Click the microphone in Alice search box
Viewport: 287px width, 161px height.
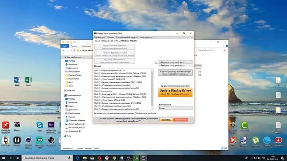(x=69, y=158)
